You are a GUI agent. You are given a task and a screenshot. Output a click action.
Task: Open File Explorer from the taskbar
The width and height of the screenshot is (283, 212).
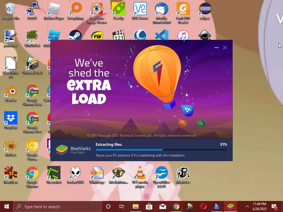coord(135,206)
